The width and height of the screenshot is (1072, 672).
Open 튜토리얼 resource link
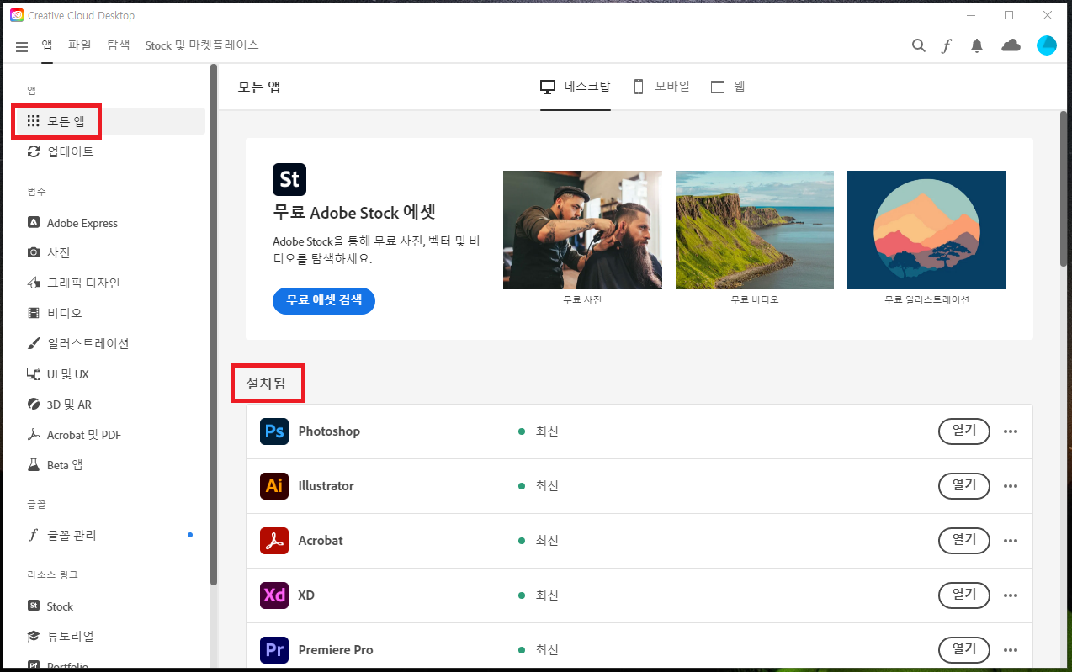109,637
